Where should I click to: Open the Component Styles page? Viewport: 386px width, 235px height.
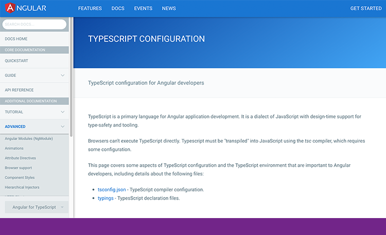(20, 178)
